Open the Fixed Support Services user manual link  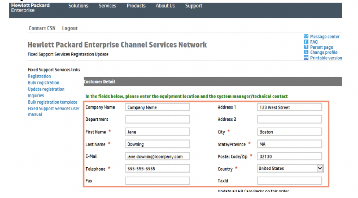[54, 111]
